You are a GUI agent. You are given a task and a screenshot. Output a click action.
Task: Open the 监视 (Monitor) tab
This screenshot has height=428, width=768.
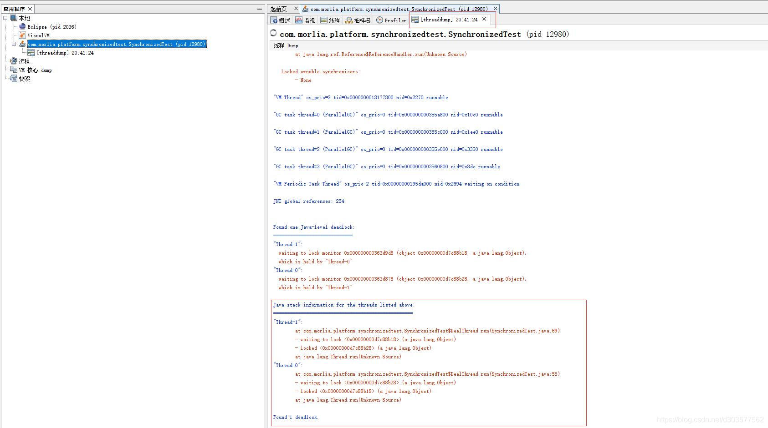pyautogui.click(x=305, y=20)
